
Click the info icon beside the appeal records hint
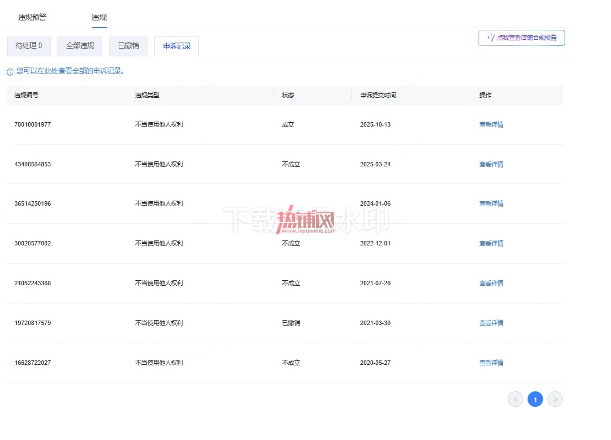[10, 72]
